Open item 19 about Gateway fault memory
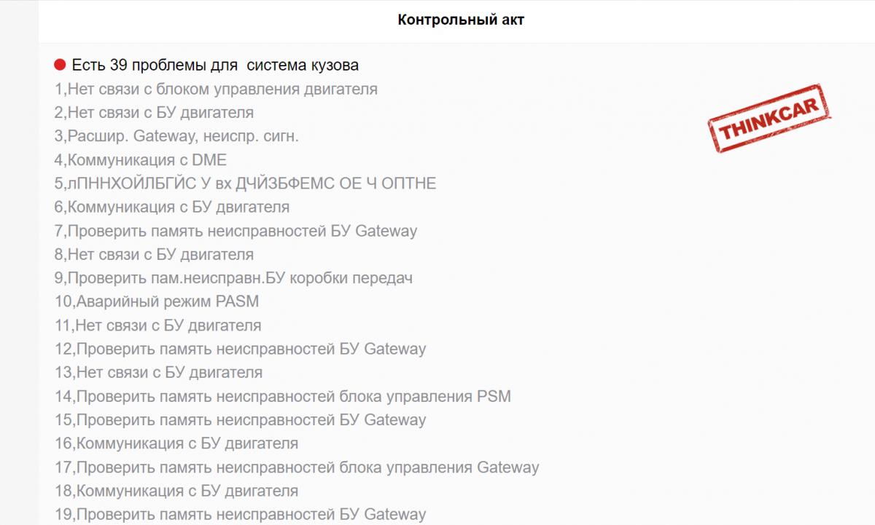Image resolution: width=875 pixels, height=525 pixels. (x=241, y=514)
